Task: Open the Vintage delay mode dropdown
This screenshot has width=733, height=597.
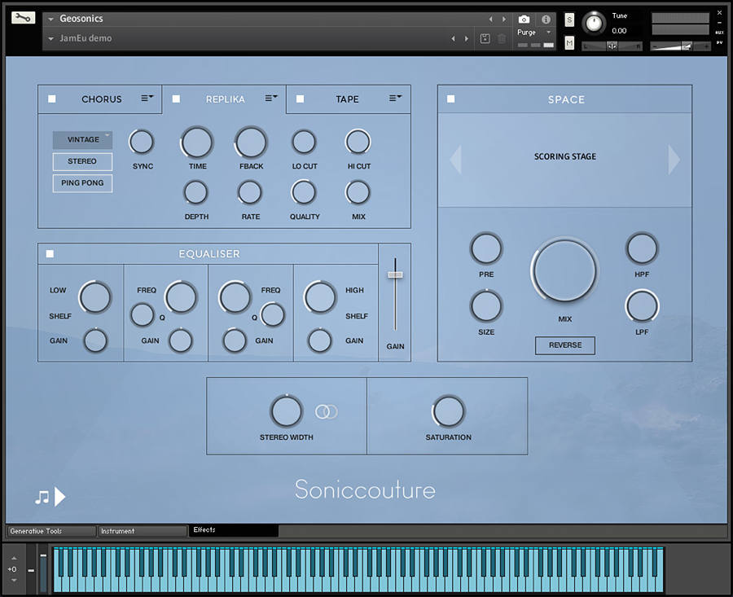Action: (x=83, y=140)
